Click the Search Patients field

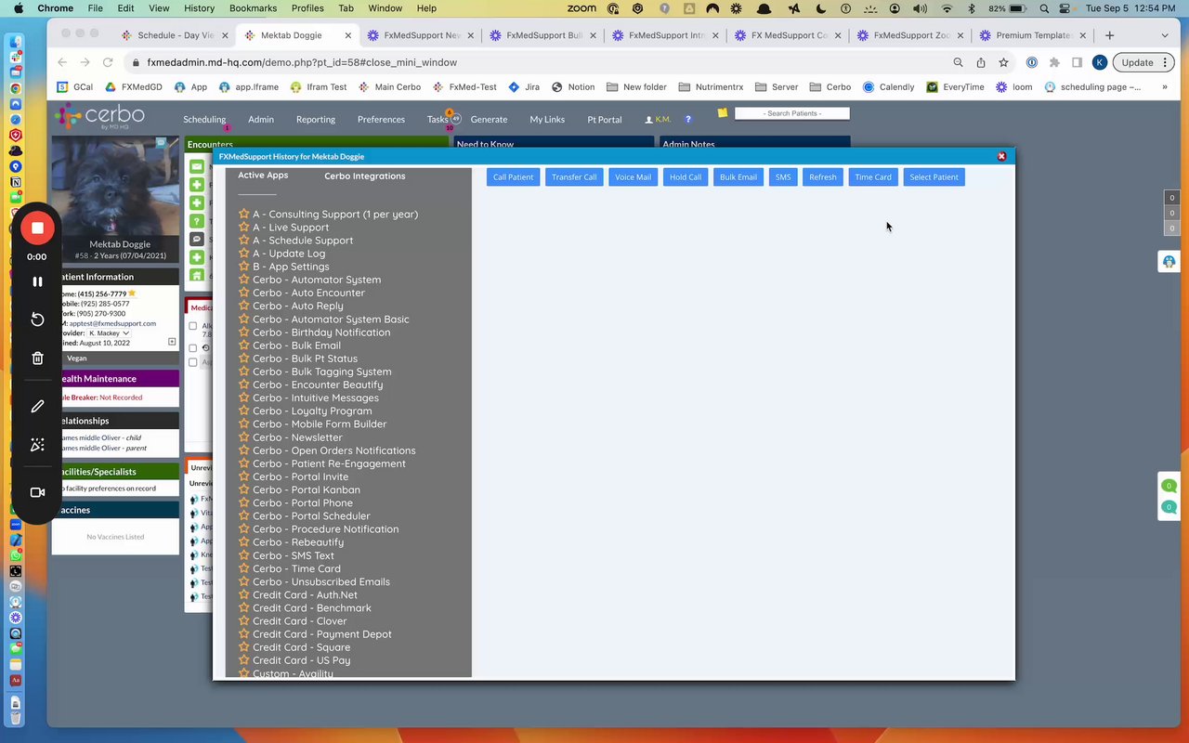(x=792, y=113)
